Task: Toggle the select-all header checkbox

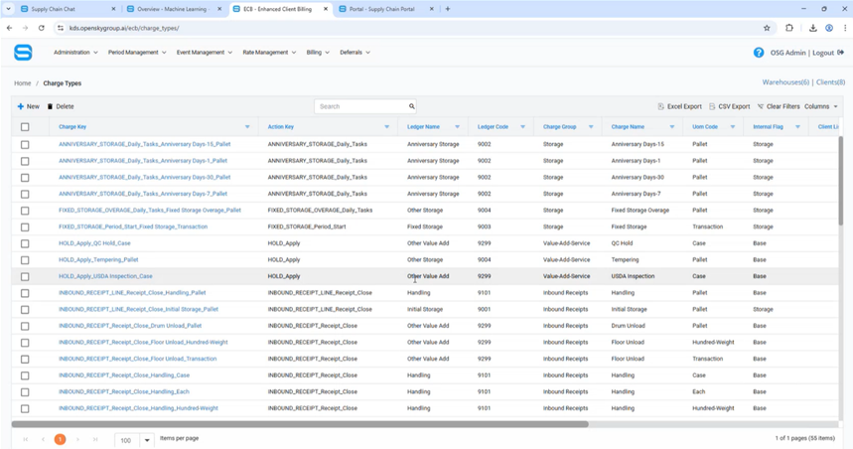Action: [25, 127]
